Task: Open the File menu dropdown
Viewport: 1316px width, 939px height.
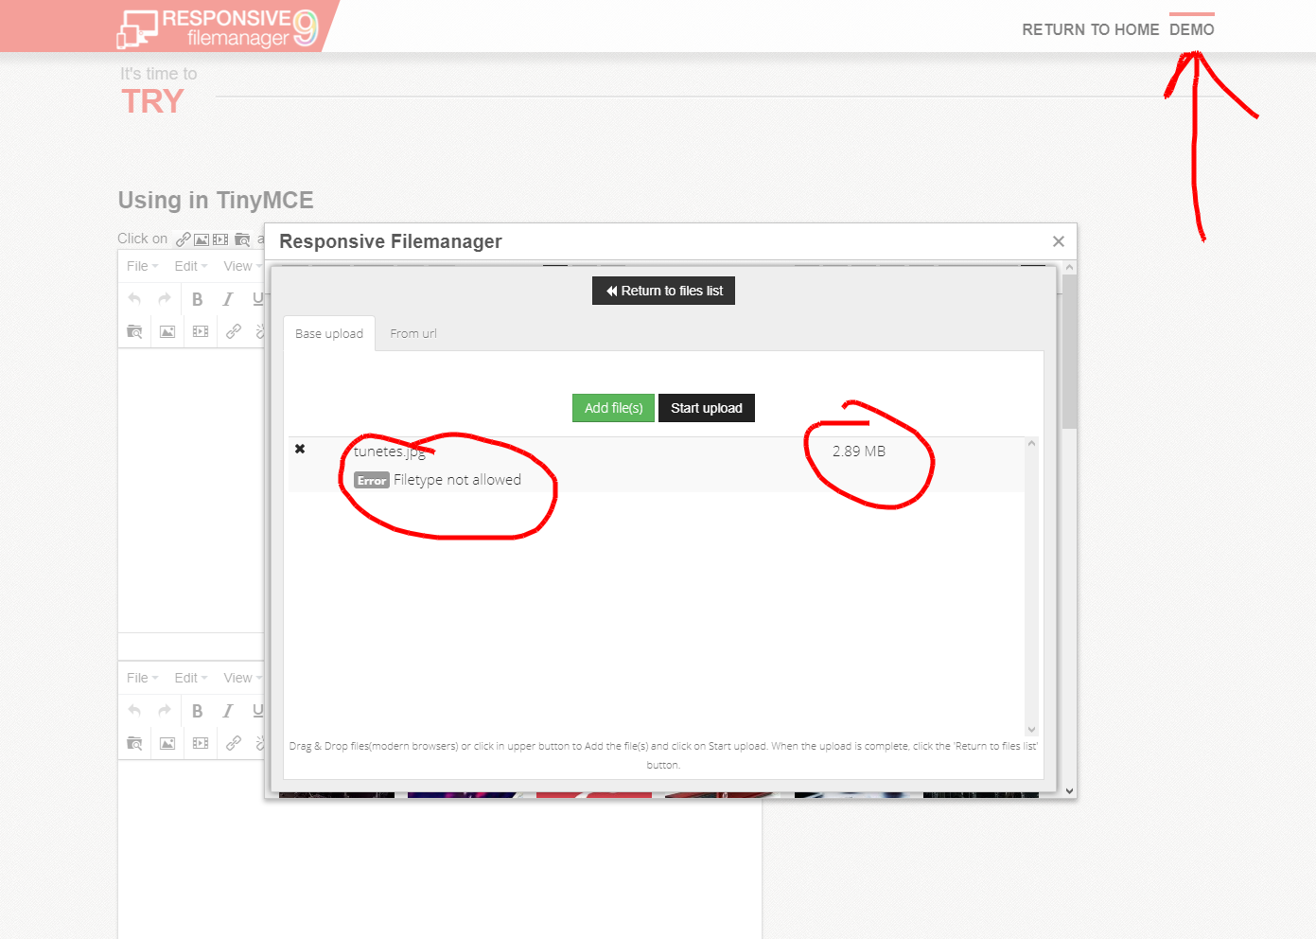Action: [x=141, y=266]
